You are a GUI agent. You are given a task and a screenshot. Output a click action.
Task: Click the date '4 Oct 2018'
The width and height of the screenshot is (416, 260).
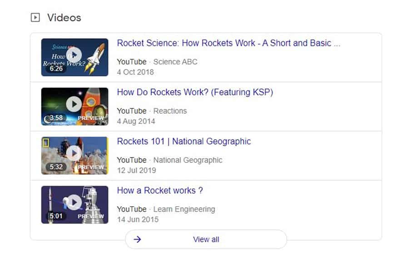135,72
